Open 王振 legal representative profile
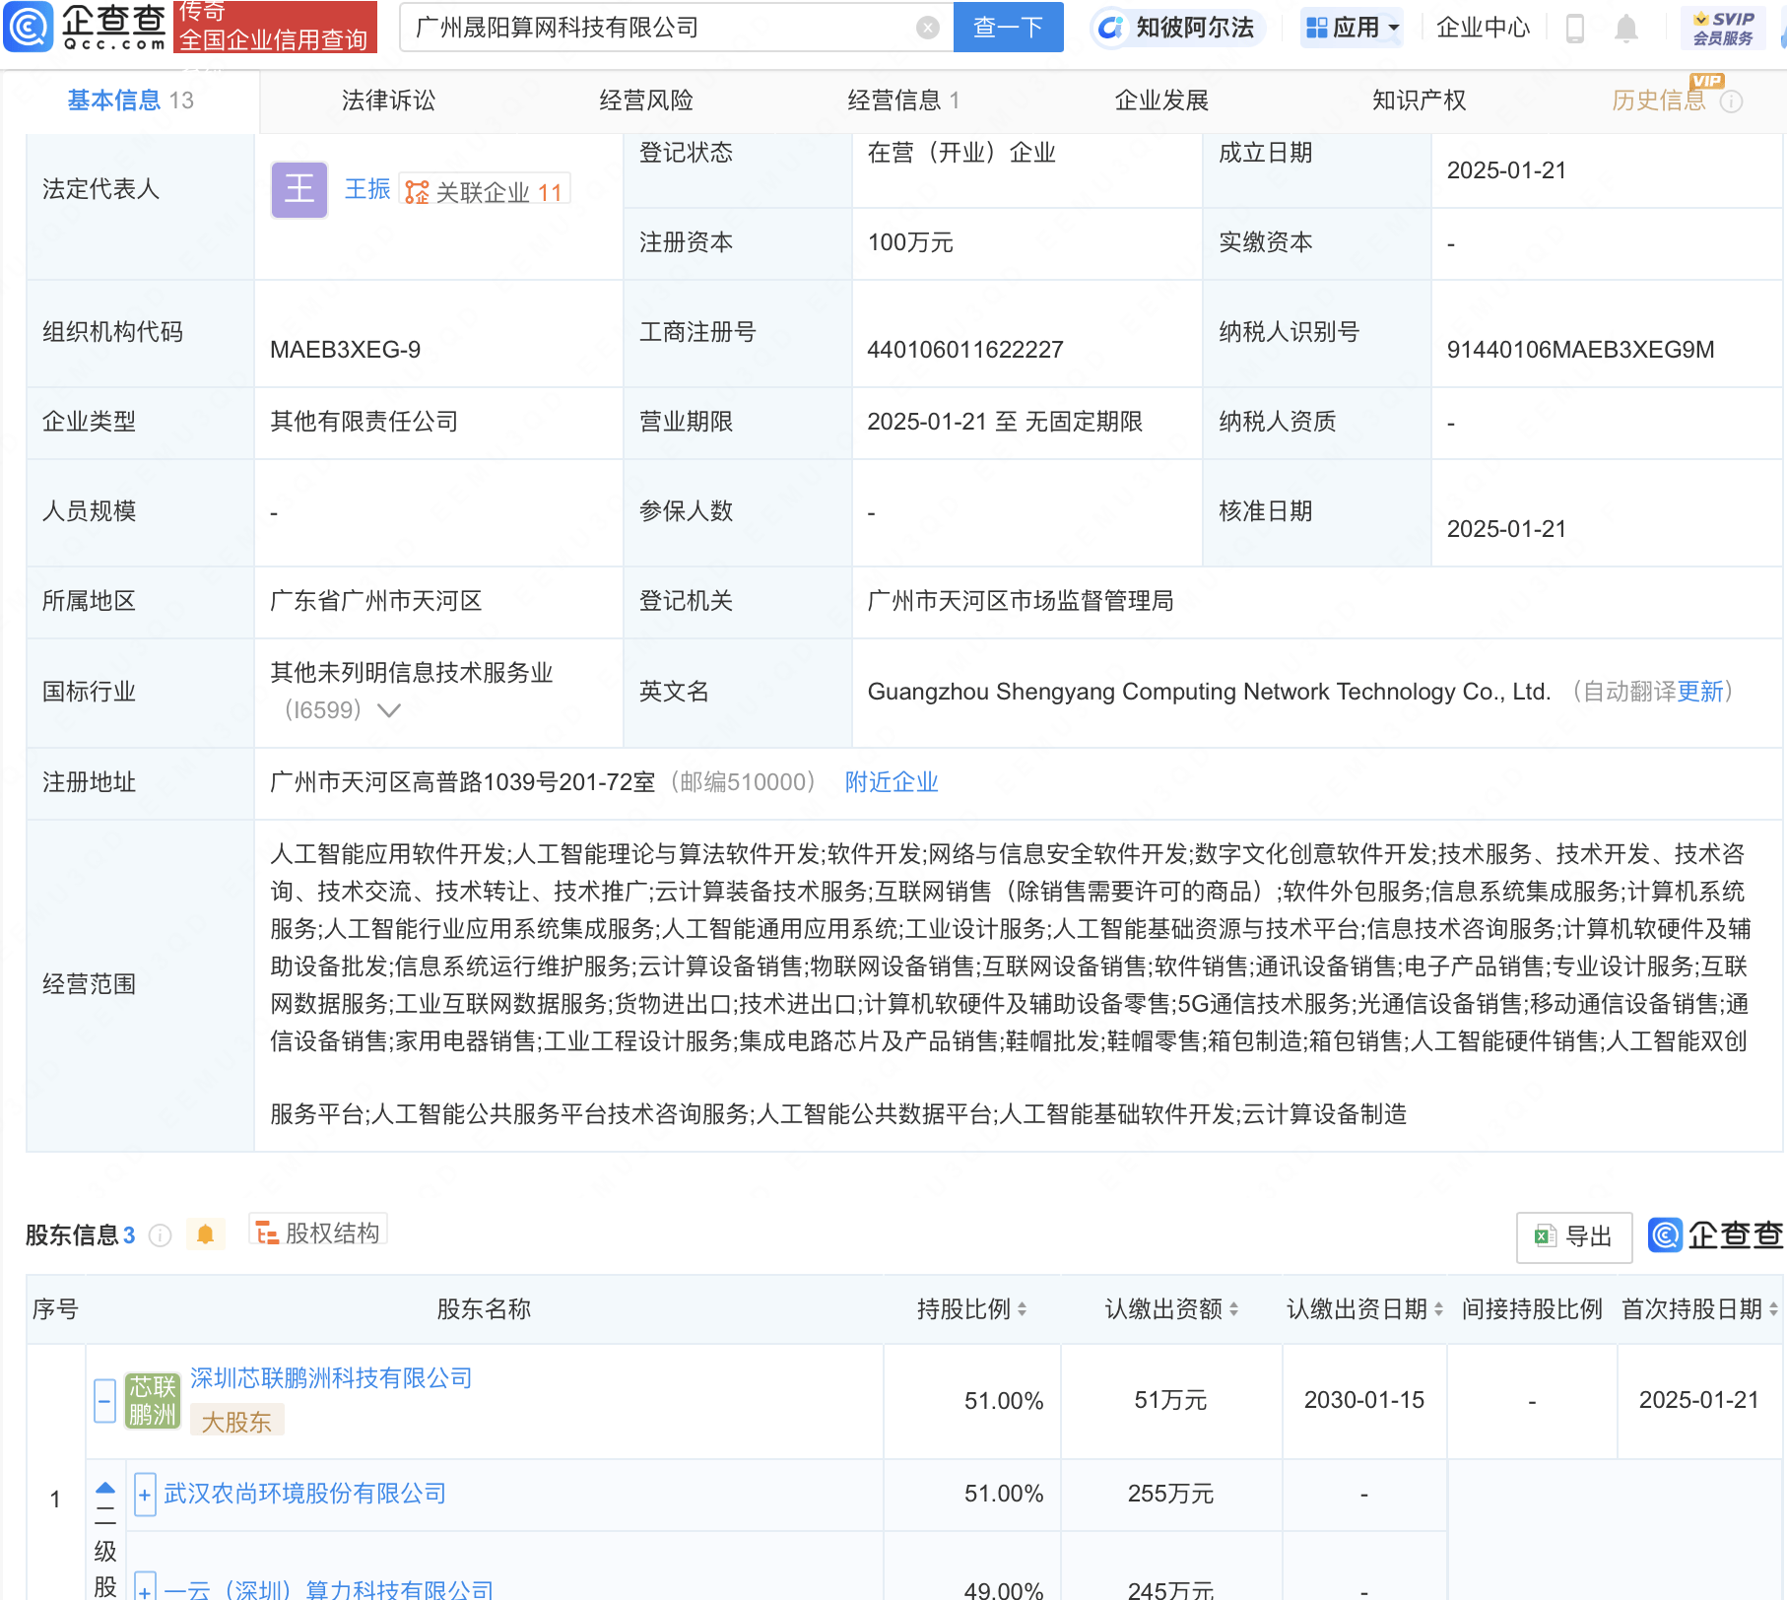The width and height of the screenshot is (1787, 1600). pos(367,189)
